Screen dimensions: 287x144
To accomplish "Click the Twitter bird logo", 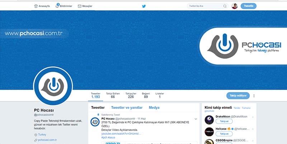I will 144,6.
